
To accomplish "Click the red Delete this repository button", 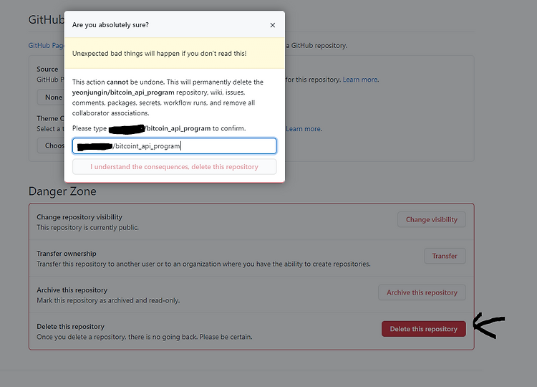I will [424, 329].
